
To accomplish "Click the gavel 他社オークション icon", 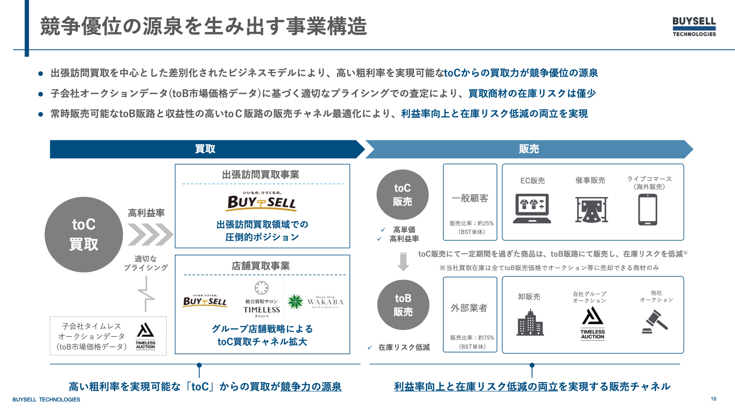I will (654, 321).
